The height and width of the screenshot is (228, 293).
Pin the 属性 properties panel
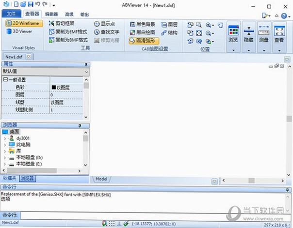86,64
